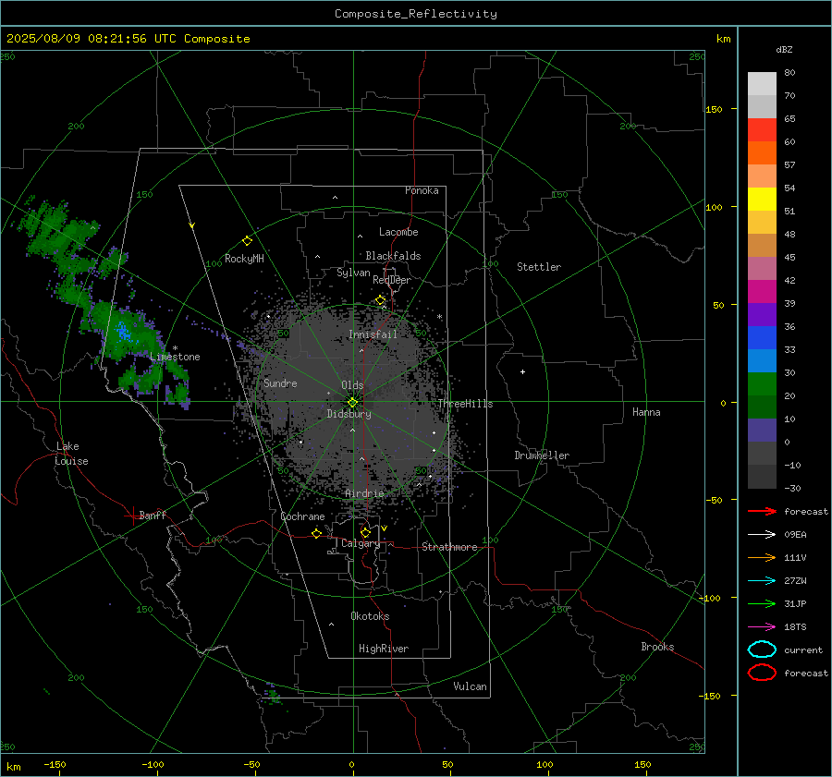Screen dimensions: 832x777
Task: Click the ThreeHills town label
Action: [x=465, y=404]
